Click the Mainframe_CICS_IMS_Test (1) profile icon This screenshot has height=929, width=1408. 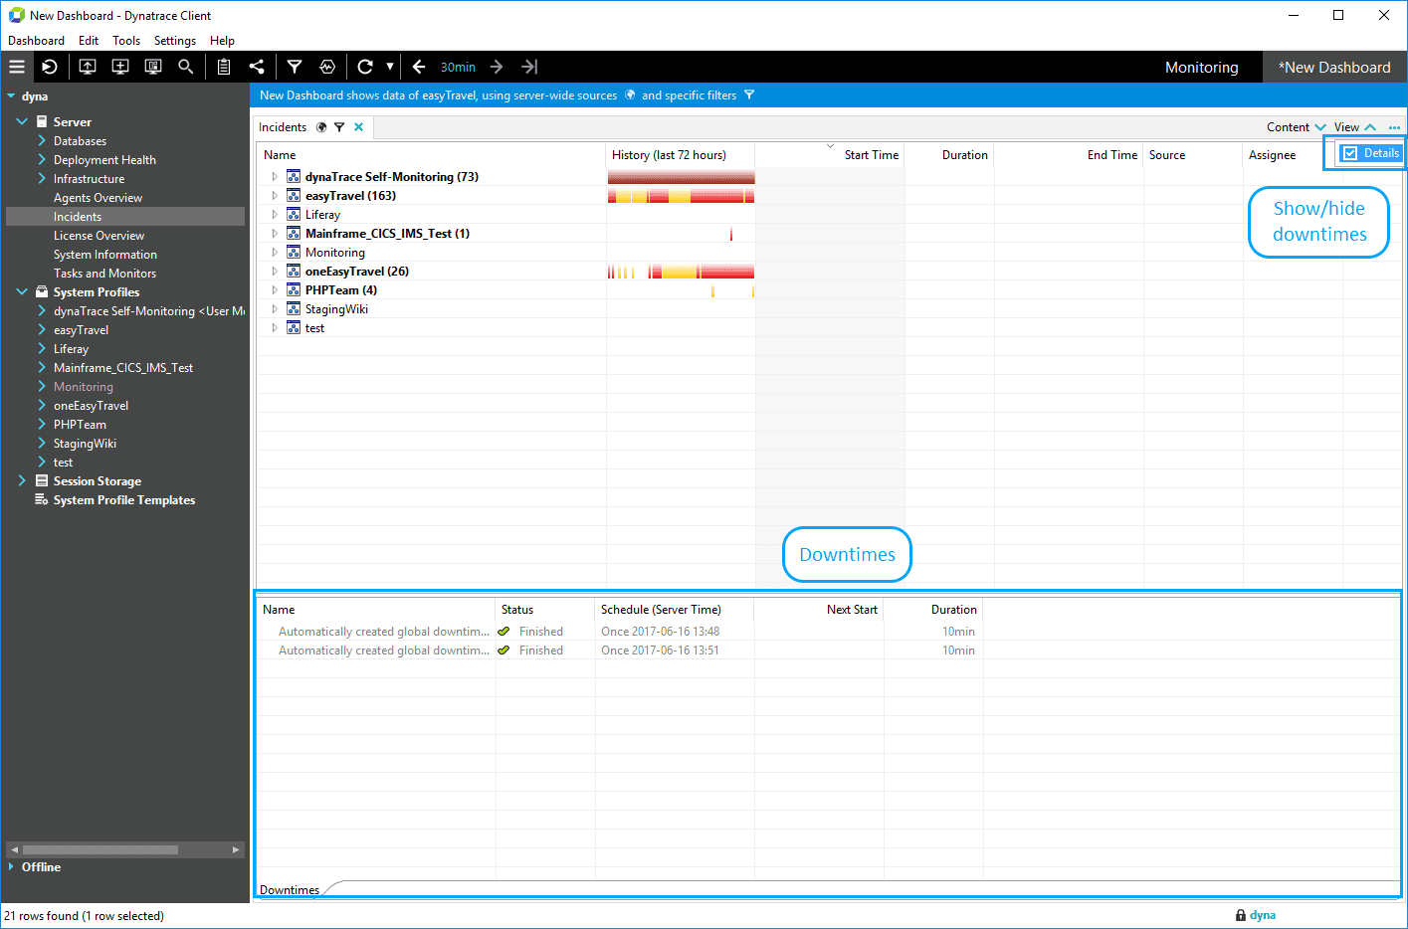point(294,234)
